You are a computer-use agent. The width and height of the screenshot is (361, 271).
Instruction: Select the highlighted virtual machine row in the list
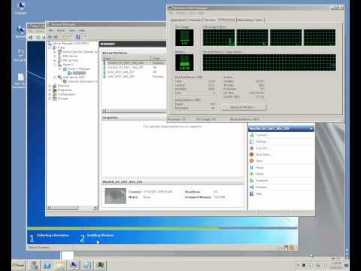click(x=134, y=62)
